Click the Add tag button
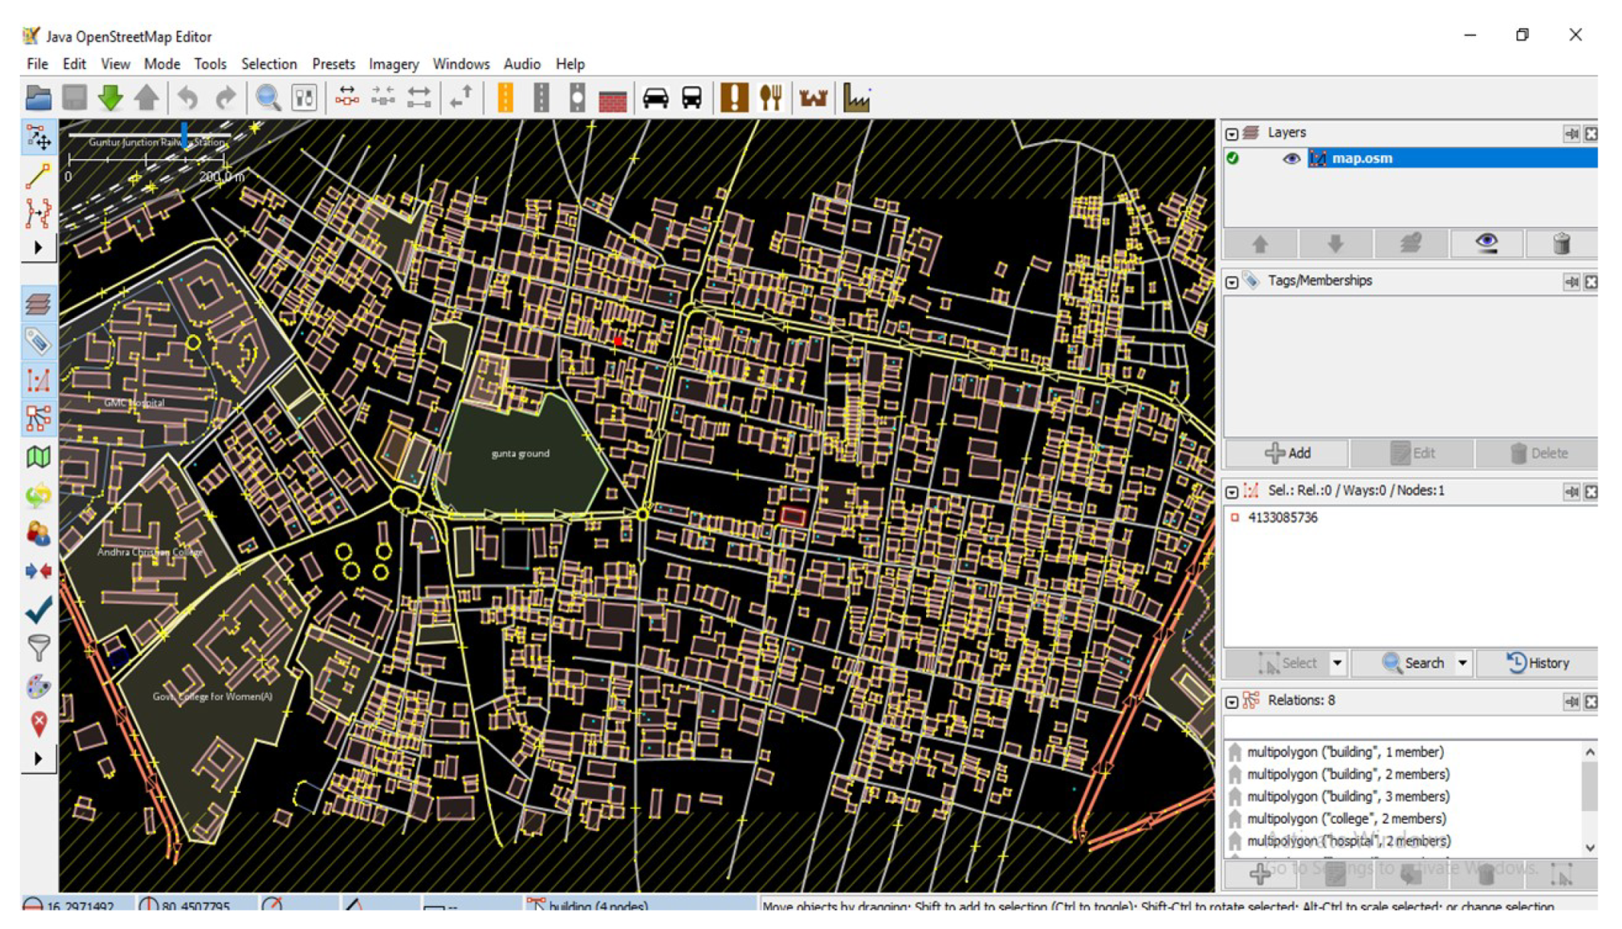This screenshot has width=1622, height=929. [1288, 453]
